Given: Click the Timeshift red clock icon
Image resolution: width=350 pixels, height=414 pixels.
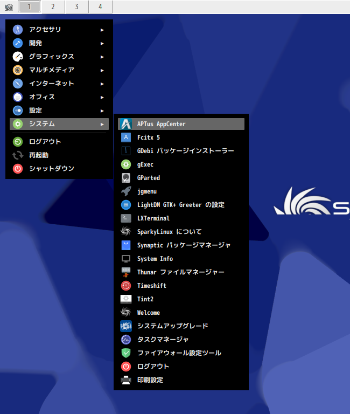Looking at the screenshot, I should click(126, 285).
